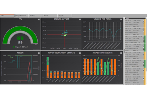Click the orange status bar of 09:16:14 entry
The image size is (147, 99).
pos(145,23)
